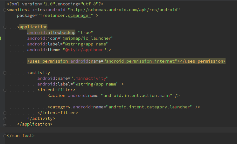This screenshot has width=237, height=144.
Task: Click the closing </activity> tag text
Action: pos(41,119)
